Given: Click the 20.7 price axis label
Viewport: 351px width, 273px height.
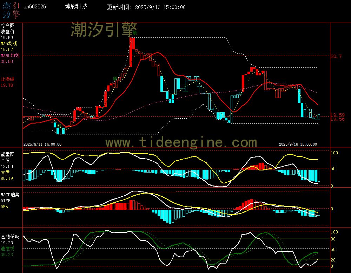Looking at the screenshot, I should click(336, 56).
